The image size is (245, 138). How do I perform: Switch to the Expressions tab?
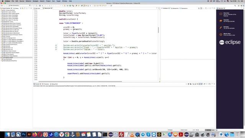(x=184, y=8)
